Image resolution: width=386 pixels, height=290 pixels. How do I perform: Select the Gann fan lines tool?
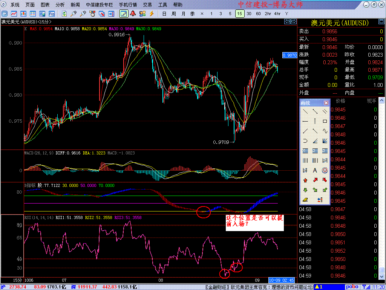[x=325, y=141]
